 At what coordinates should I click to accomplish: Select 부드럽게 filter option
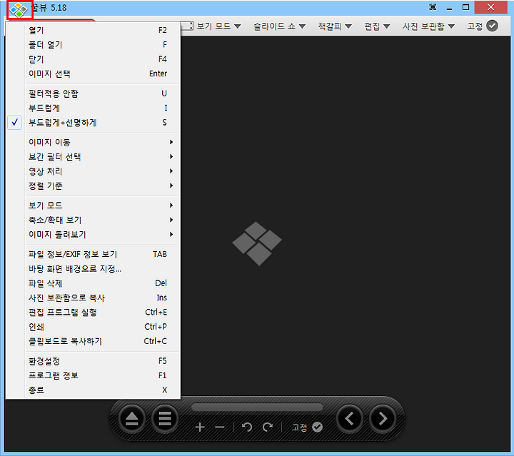(x=93, y=108)
